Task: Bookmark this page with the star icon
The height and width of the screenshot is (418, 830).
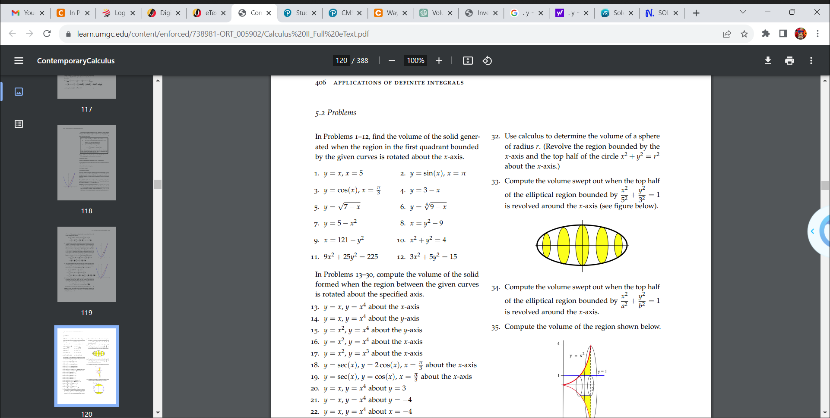Action: pyautogui.click(x=744, y=34)
